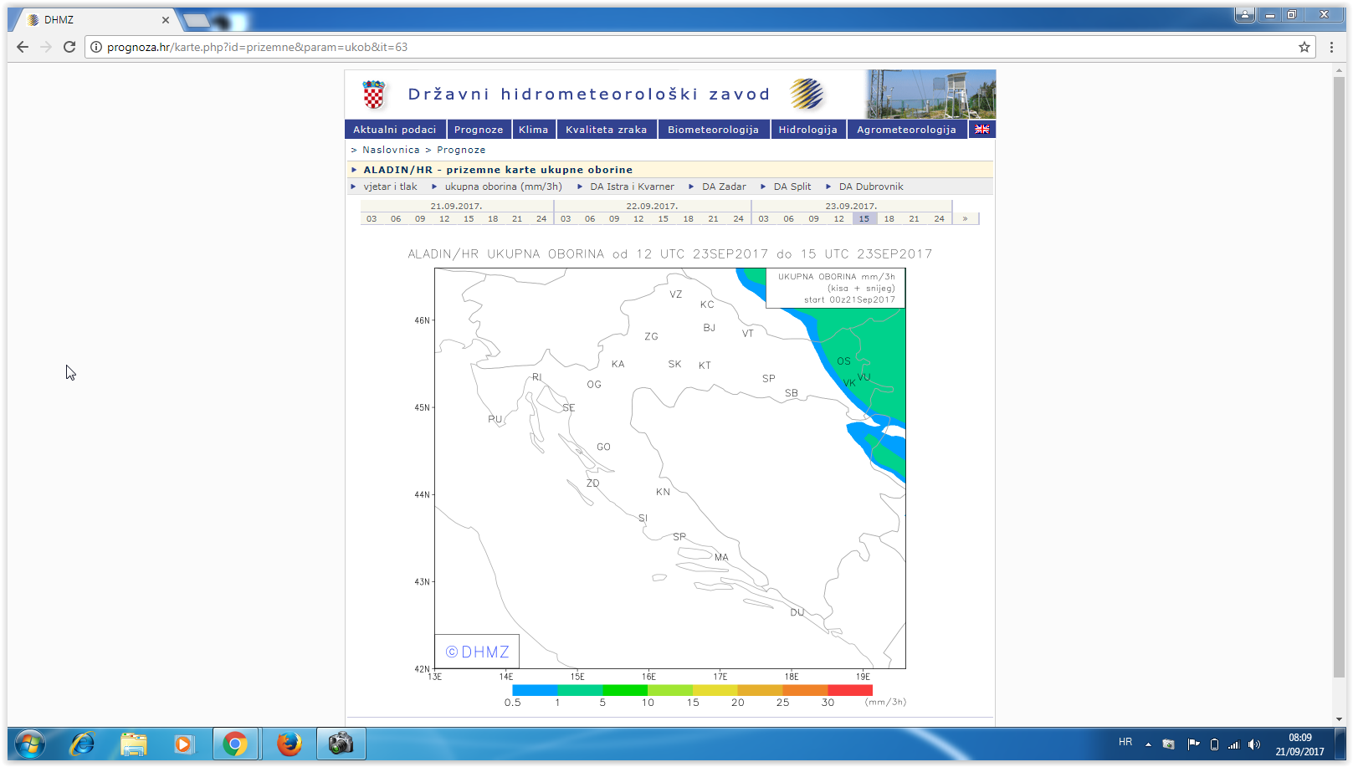Image resolution: width=1353 pixels, height=767 pixels.
Task: Click the browser reload page icon
Action: (69, 47)
